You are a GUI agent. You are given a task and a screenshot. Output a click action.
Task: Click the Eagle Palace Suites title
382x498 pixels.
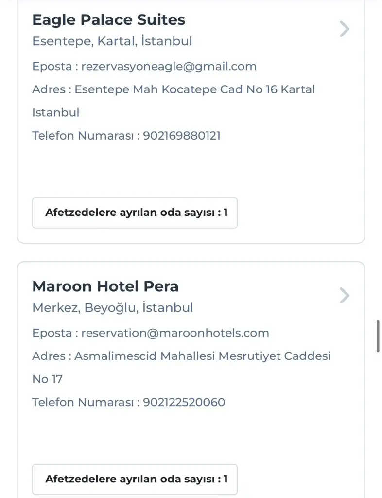pyautogui.click(x=108, y=20)
